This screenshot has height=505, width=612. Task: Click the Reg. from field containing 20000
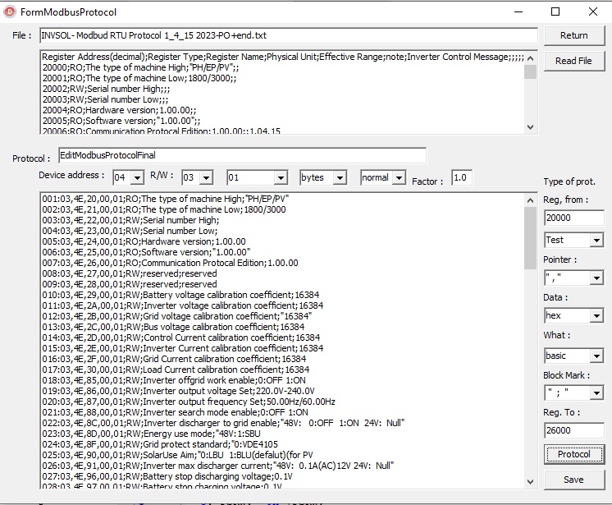[573, 218]
